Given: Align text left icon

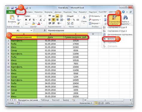Looking at the screenshot, I should point(50,20).
